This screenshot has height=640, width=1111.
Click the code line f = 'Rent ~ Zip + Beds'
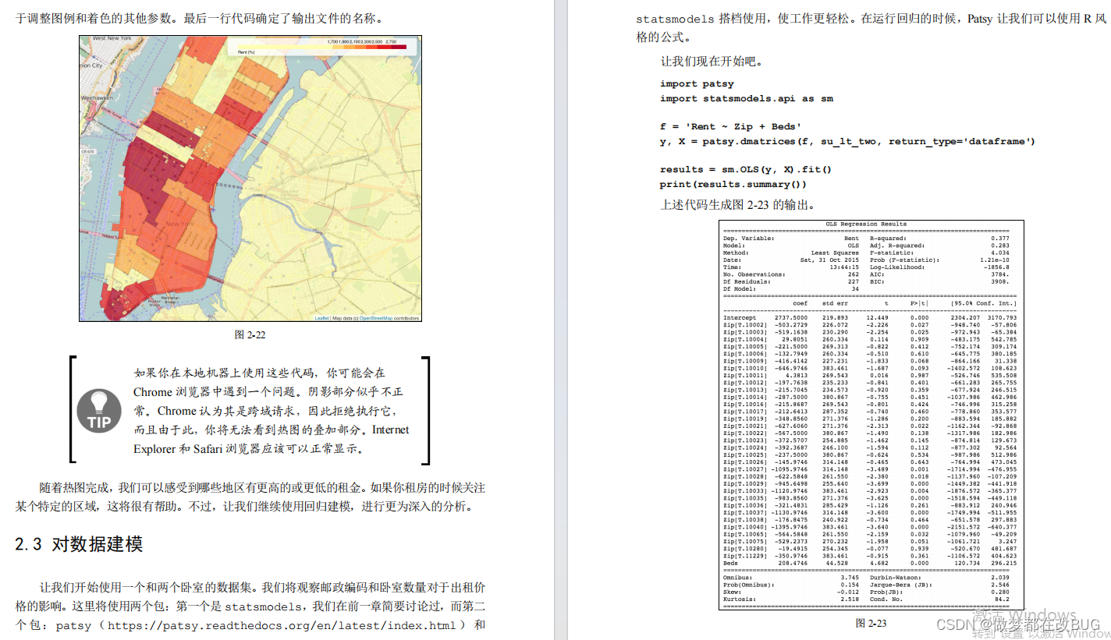pyautogui.click(x=730, y=126)
